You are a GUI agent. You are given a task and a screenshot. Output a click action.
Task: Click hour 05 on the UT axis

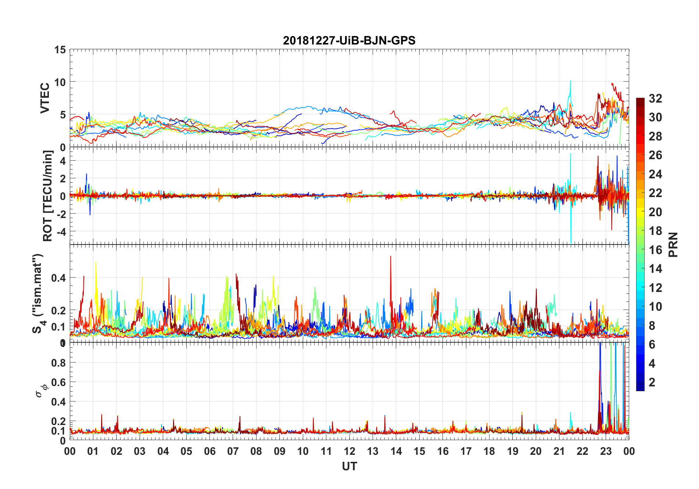click(186, 451)
